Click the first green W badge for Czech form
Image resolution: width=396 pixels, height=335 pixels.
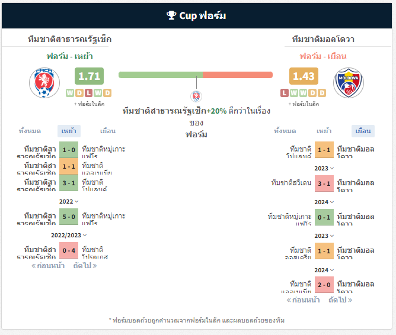coord(70,93)
